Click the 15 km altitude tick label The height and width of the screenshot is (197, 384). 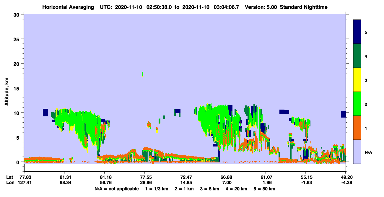(17, 88)
